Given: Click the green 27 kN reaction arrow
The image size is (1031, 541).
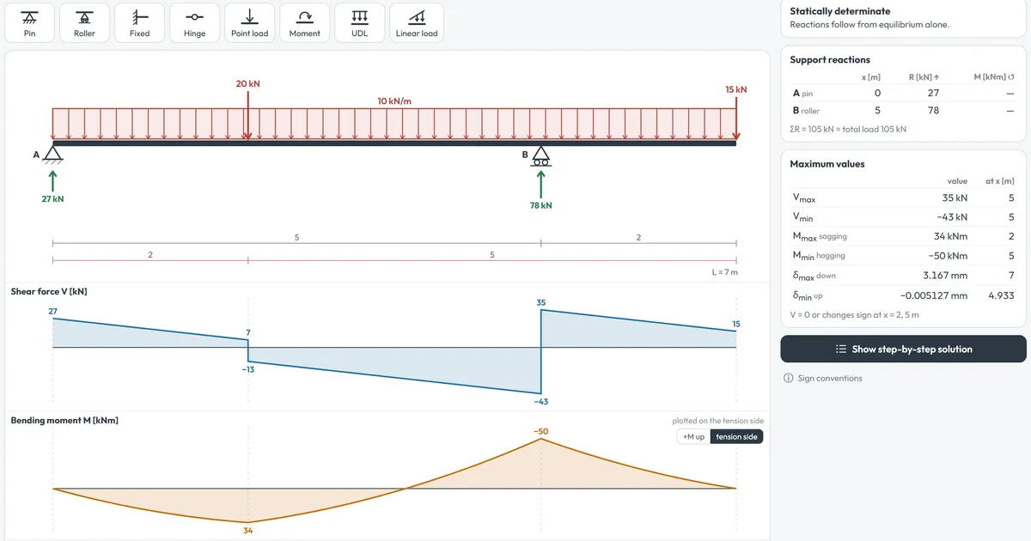Looking at the screenshot, I should [x=53, y=180].
